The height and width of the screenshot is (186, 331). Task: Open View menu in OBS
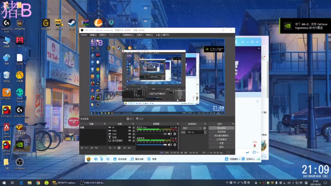103,35
